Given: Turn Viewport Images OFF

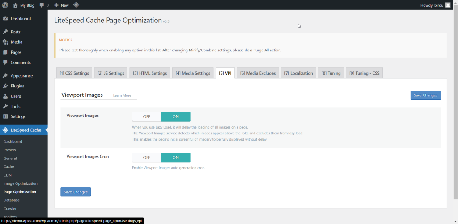Looking at the screenshot, I should pos(147,116).
